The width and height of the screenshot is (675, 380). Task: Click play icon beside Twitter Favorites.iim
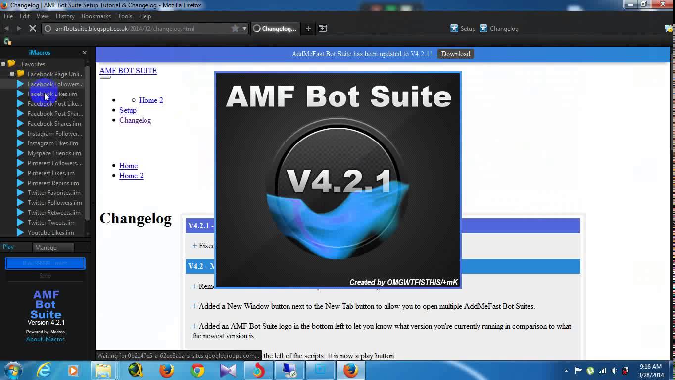(x=20, y=193)
